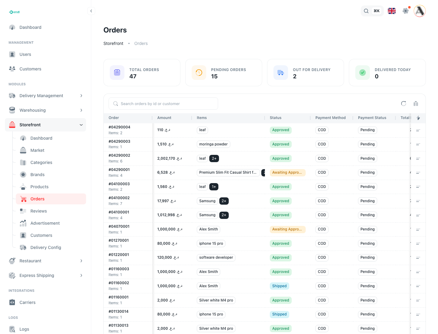Open the Products page
438x334 pixels.
tap(51, 187)
